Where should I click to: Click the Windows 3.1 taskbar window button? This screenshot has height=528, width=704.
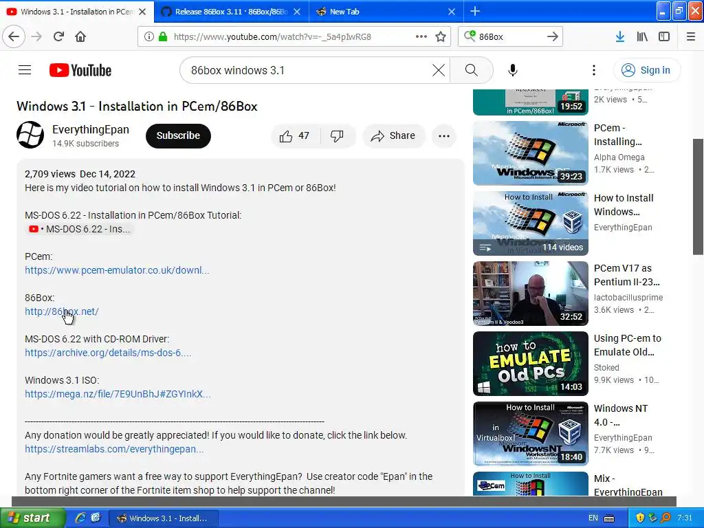click(164, 518)
